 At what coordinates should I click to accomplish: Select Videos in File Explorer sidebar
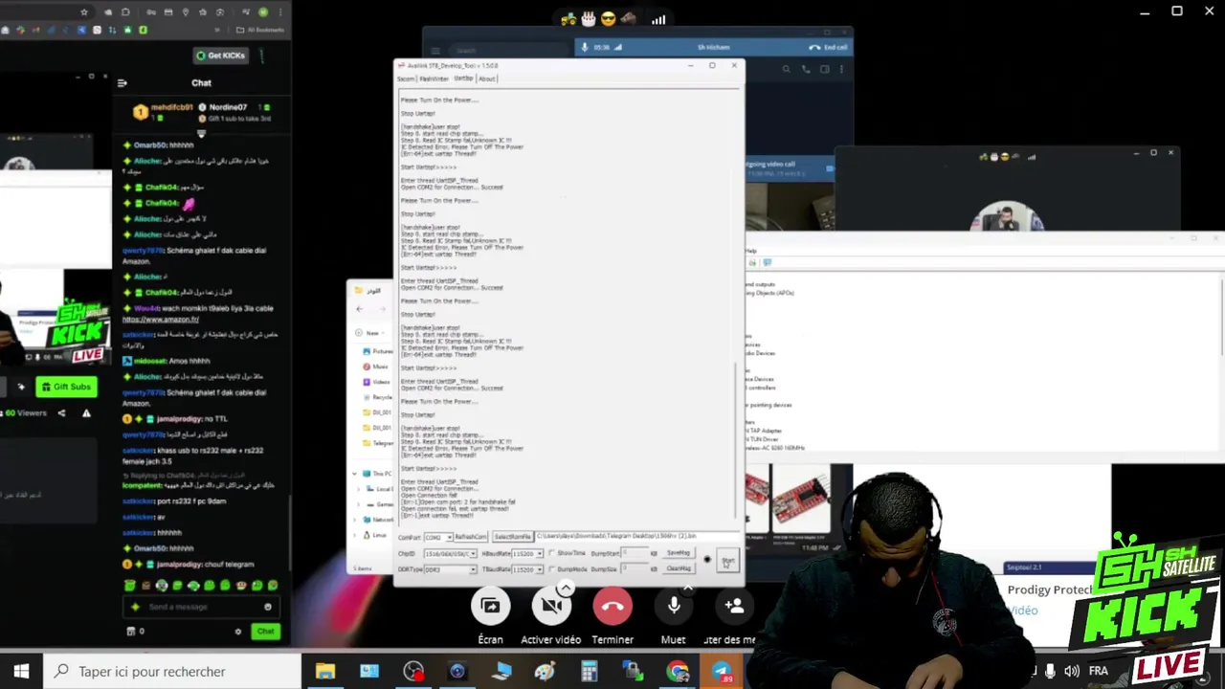click(x=377, y=382)
